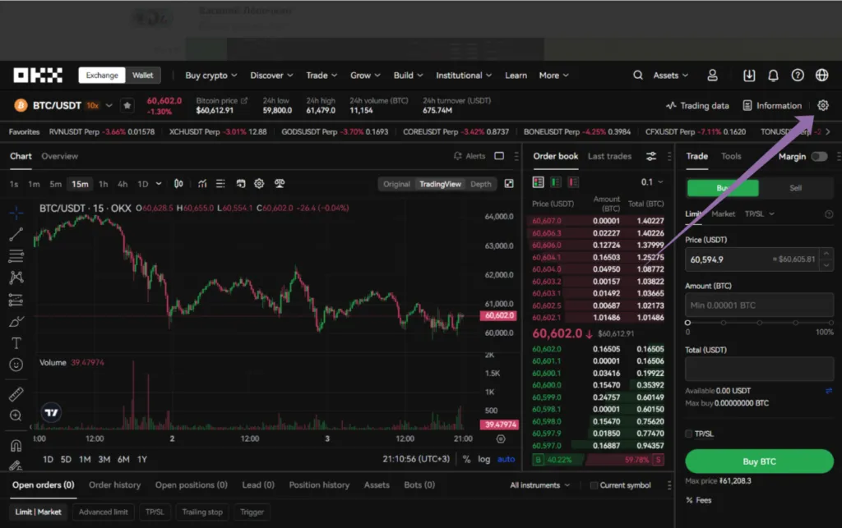This screenshot has height=528, width=842.
Task: Switch to the Last trades tab
Action: coord(609,156)
